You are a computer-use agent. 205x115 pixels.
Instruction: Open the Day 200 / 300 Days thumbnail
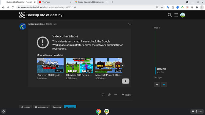[x=80, y=65]
